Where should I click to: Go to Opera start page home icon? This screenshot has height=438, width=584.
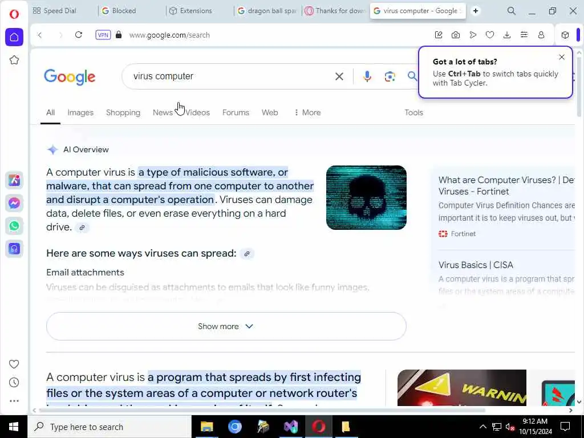pyautogui.click(x=14, y=37)
